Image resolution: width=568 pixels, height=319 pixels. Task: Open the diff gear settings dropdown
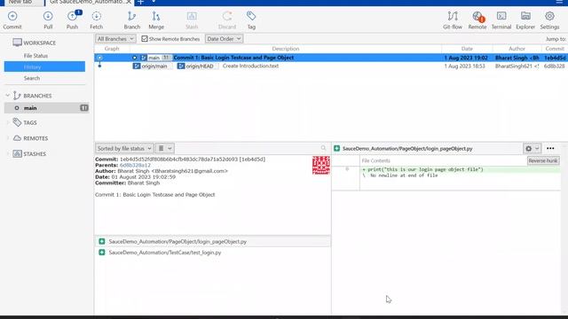coord(532,148)
